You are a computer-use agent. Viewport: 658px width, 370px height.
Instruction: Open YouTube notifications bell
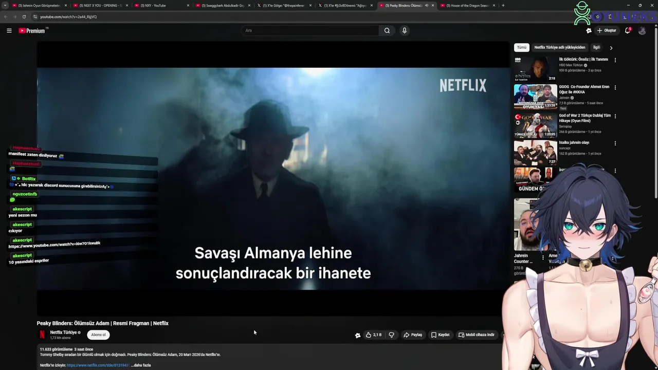coord(627,30)
